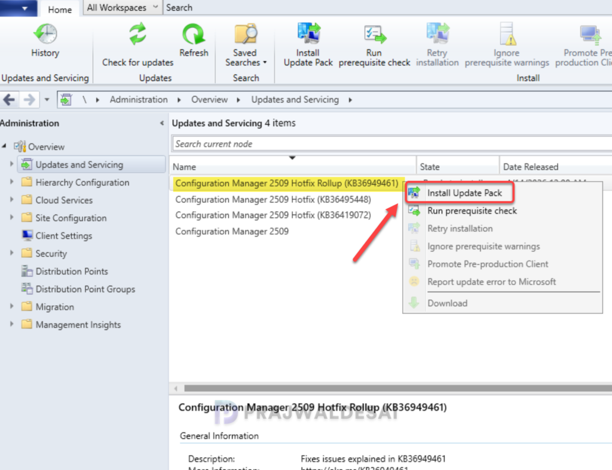Open Saved Searches in ribbon
Viewport: 612px width, 470px height.
click(x=246, y=44)
